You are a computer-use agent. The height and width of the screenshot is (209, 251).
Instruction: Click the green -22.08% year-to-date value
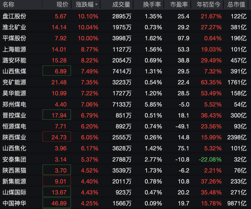coord(210,160)
